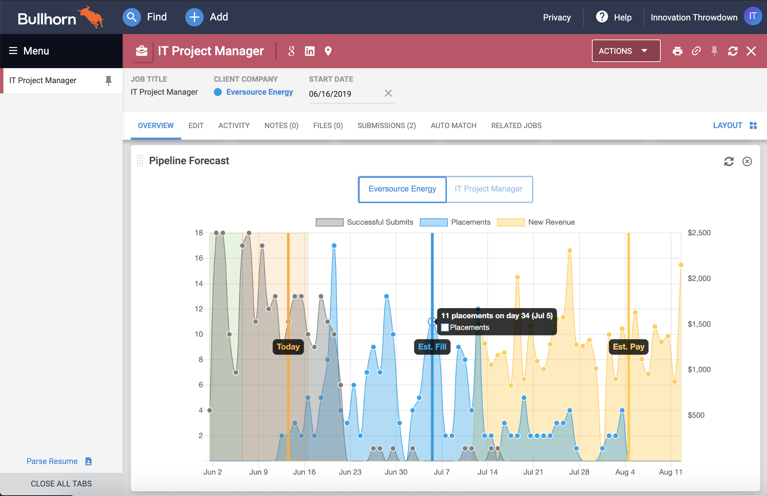
Task: Refresh the record with header refresh icon
Action: click(733, 51)
